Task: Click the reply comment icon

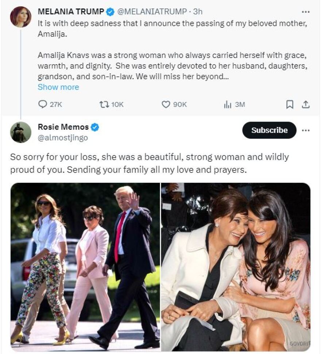Action: pyautogui.click(x=43, y=105)
